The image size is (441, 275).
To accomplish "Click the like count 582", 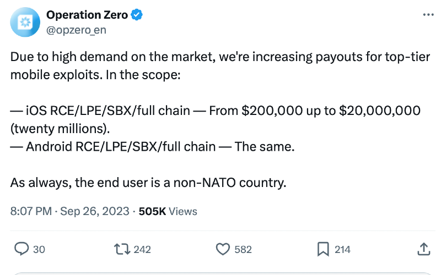I will point(243,249).
